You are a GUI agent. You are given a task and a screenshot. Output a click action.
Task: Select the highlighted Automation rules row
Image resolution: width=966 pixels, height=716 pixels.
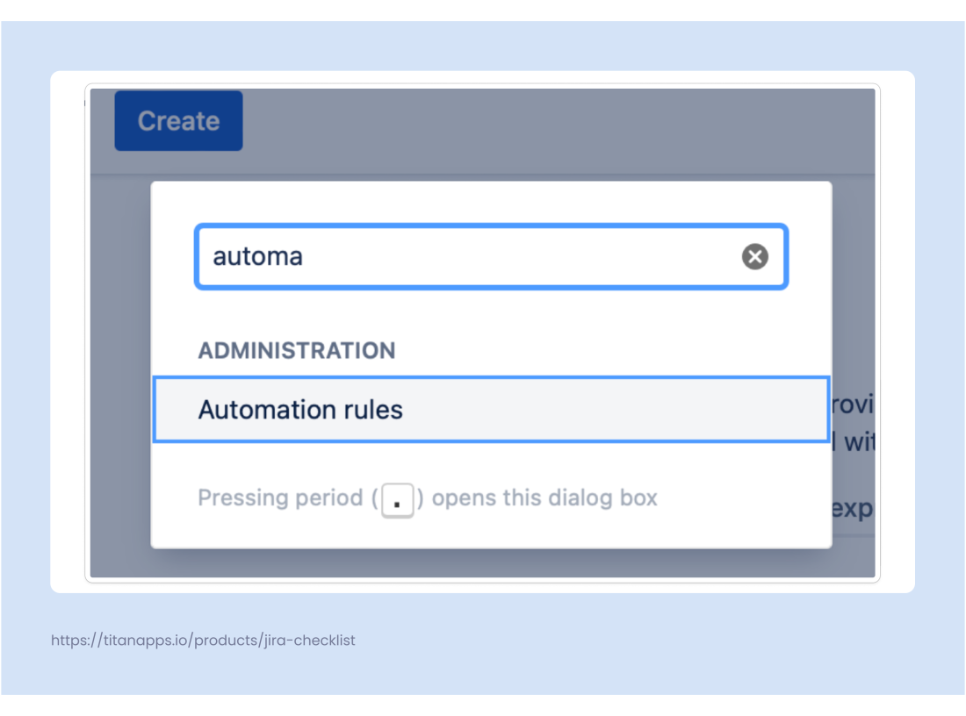(492, 409)
